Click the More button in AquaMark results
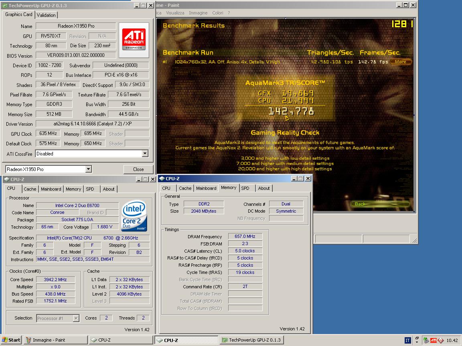The image size is (462, 346). click(401, 62)
